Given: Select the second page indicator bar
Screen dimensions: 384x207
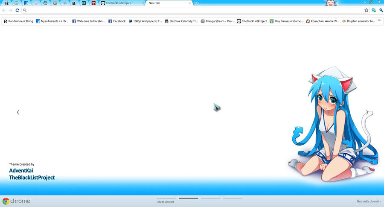Looking at the screenshot, I should tap(188, 198).
